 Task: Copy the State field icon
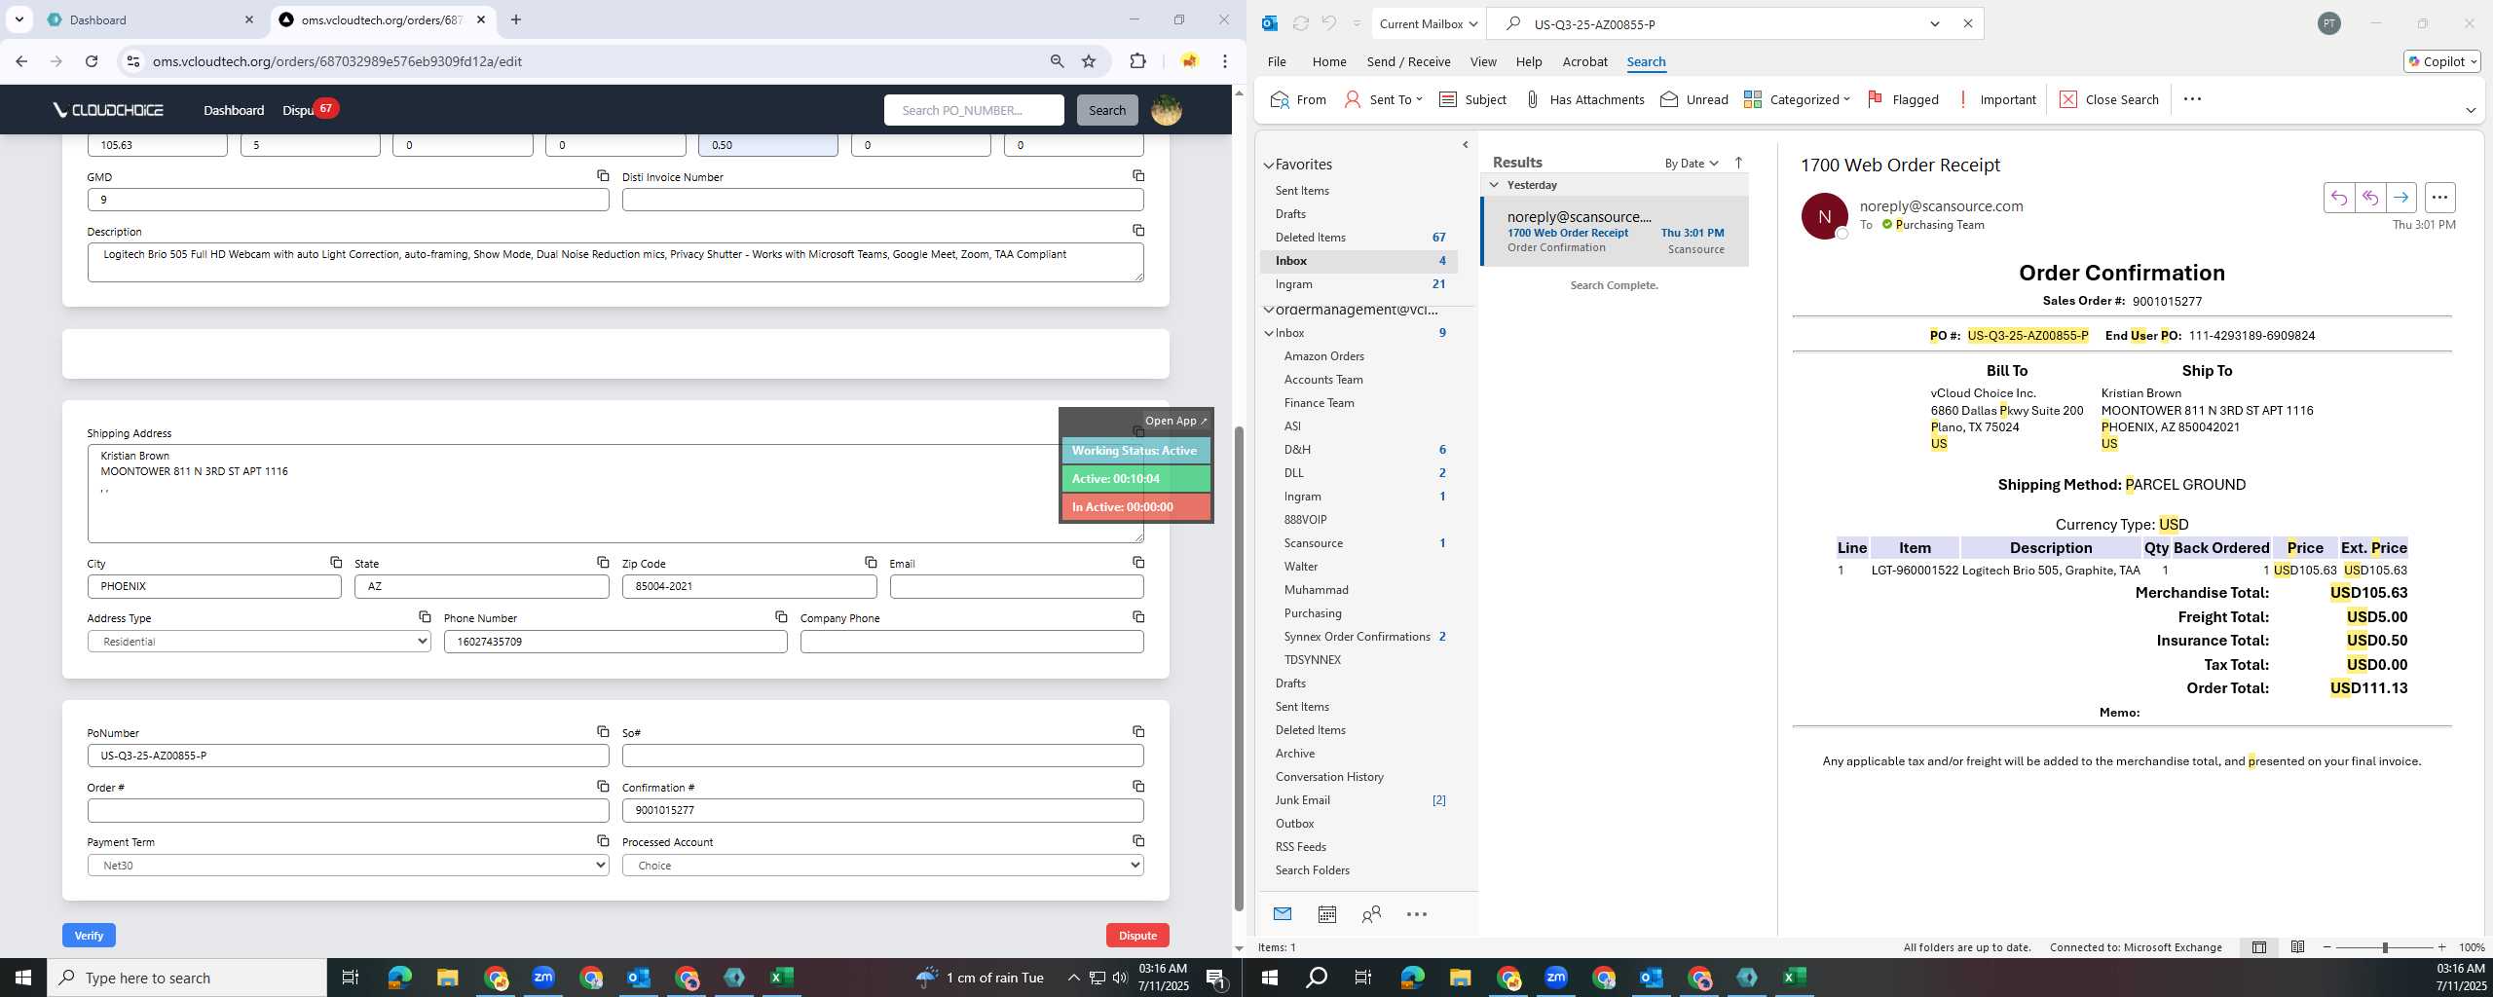(x=603, y=562)
